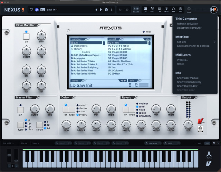The image size is (221, 172).
Task: Click the pitch bend slider
Action: coord(9,155)
